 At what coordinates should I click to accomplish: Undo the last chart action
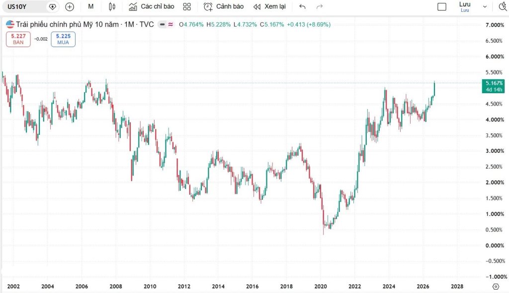coord(302,6)
